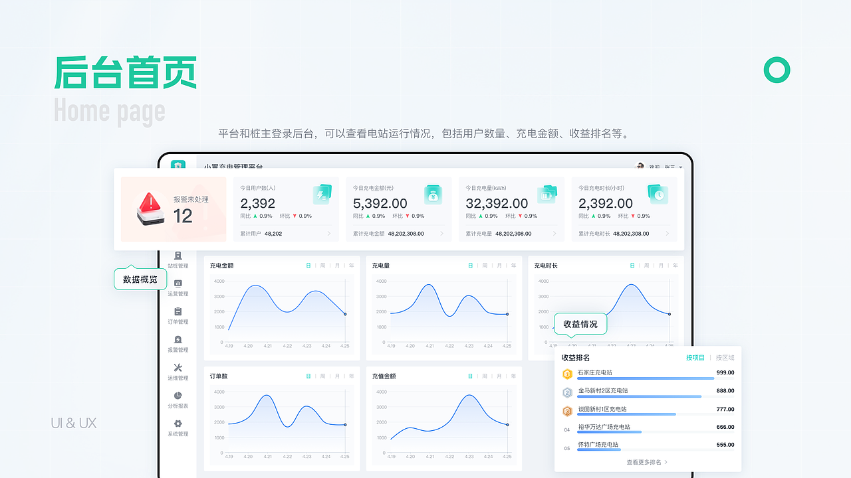Click the 报警未处理 alert card
Screen dimensions: 851x478
173,208
